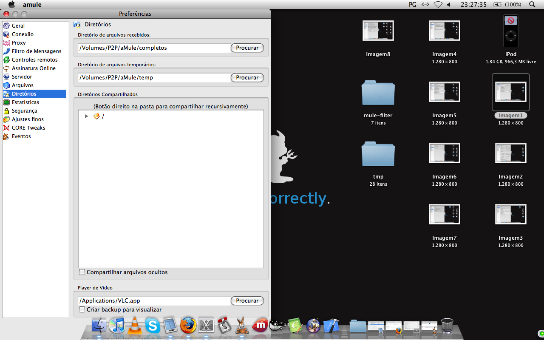Launch VLC from the Dock
Screen dimensions: 544x340
point(135,326)
